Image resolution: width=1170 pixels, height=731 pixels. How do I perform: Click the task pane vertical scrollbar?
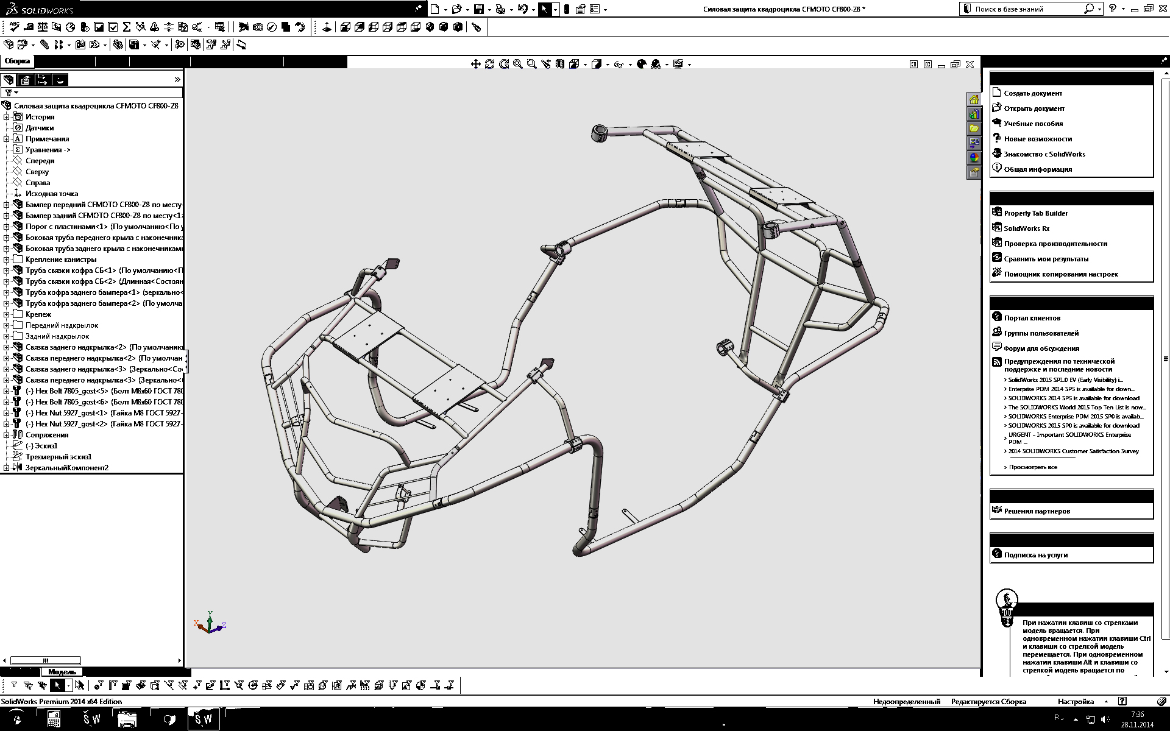[x=1166, y=359]
